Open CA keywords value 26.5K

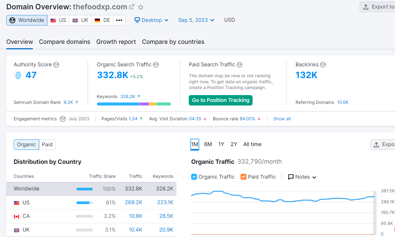[166, 216]
